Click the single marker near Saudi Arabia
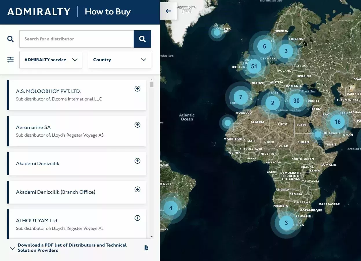 pyautogui.click(x=318, y=134)
